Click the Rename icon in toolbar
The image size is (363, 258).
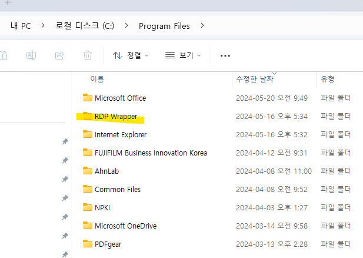(31, 55)
